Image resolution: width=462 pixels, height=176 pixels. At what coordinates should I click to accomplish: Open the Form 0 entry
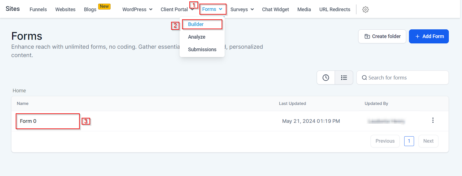pos(28,121)
